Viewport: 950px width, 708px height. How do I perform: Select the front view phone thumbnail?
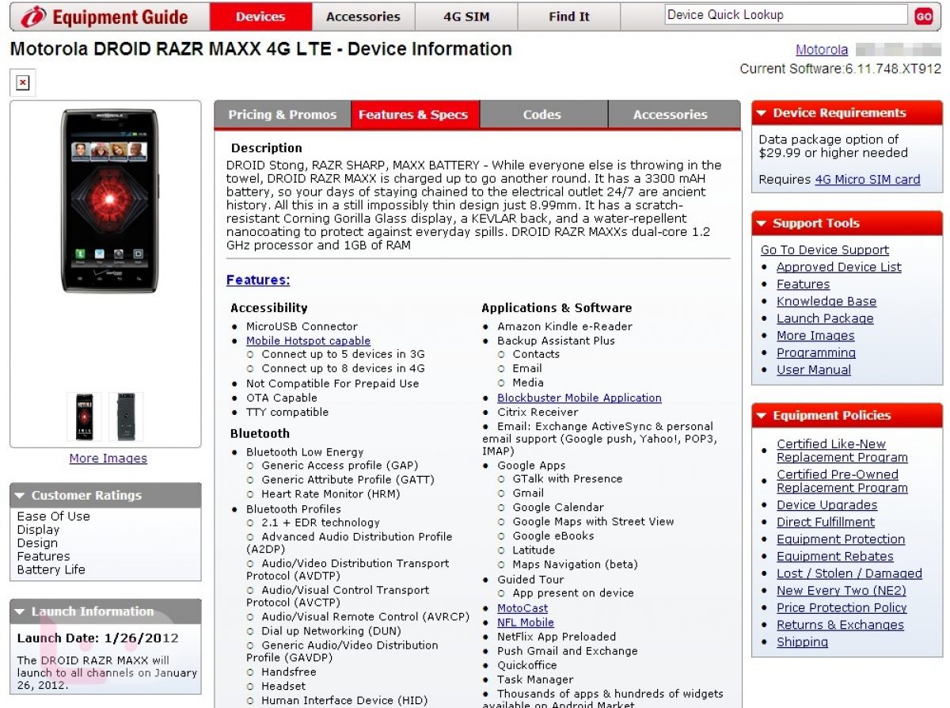coord(83,417)
